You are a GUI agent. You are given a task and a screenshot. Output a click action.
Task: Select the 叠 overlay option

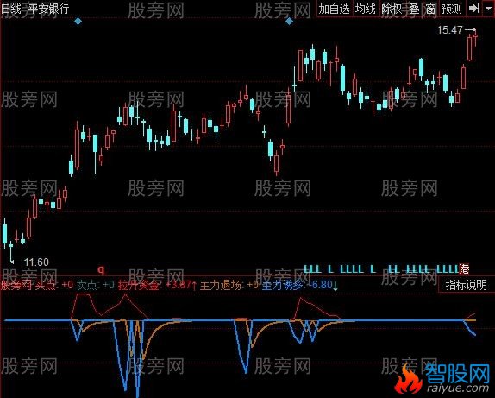pyautogui.click(x=414, y=9)
